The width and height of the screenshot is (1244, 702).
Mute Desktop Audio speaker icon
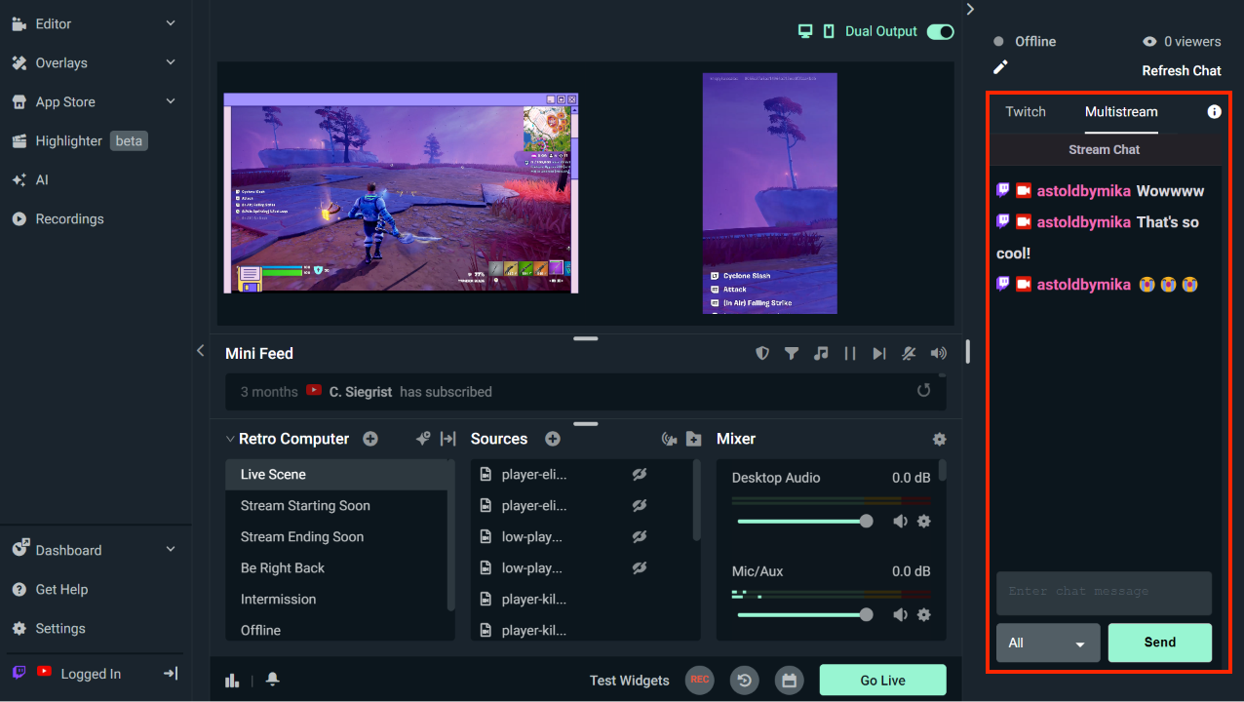(x=900, y=521)
